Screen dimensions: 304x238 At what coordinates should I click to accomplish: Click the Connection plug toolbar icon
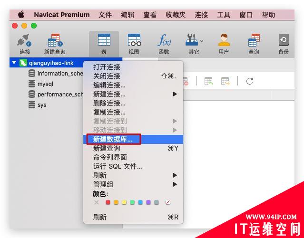tap(24, 40)
